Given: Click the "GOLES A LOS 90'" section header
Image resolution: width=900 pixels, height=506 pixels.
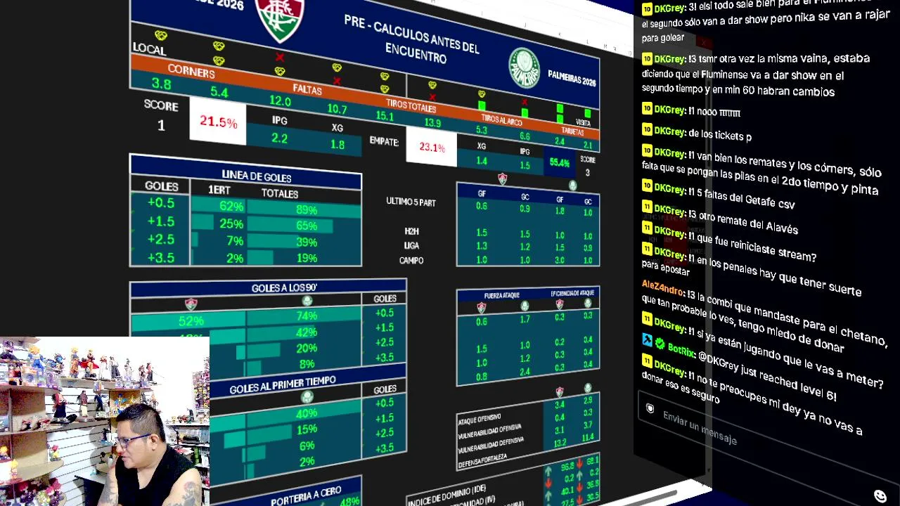Looking at the screenshot, I should point(284,287).
